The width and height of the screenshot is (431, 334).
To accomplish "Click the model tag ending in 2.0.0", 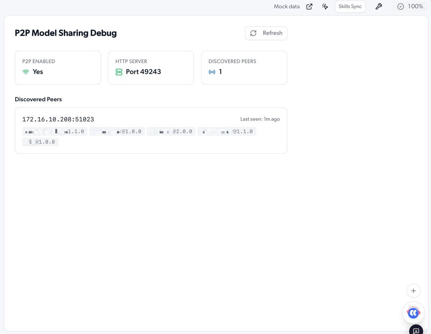I will tap(171, 131).
